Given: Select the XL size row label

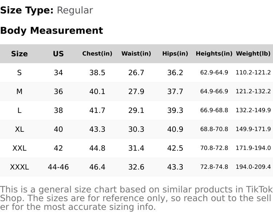Looking at the screenshot, I should point(19,129).
